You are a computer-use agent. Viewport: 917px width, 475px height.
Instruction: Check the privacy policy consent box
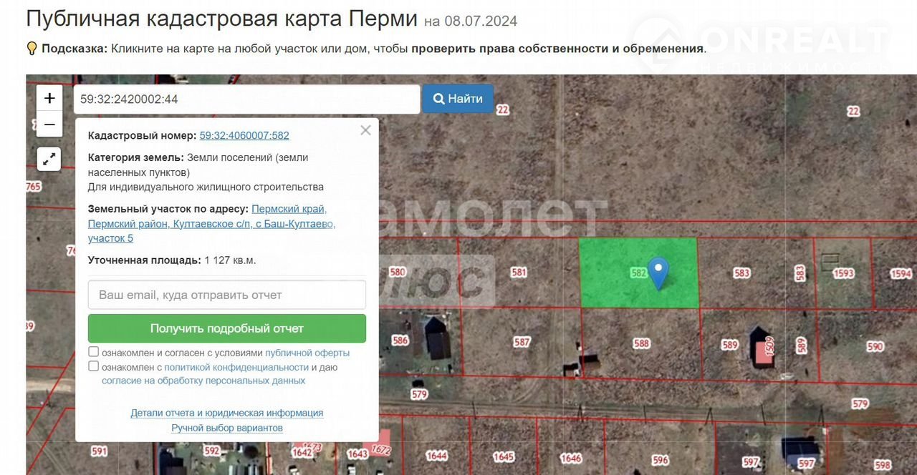tap(94, 366)
